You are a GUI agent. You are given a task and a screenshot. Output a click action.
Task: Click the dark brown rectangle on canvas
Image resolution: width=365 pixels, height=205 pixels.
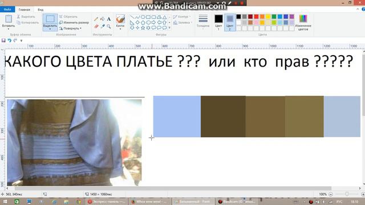pos(223,116)
